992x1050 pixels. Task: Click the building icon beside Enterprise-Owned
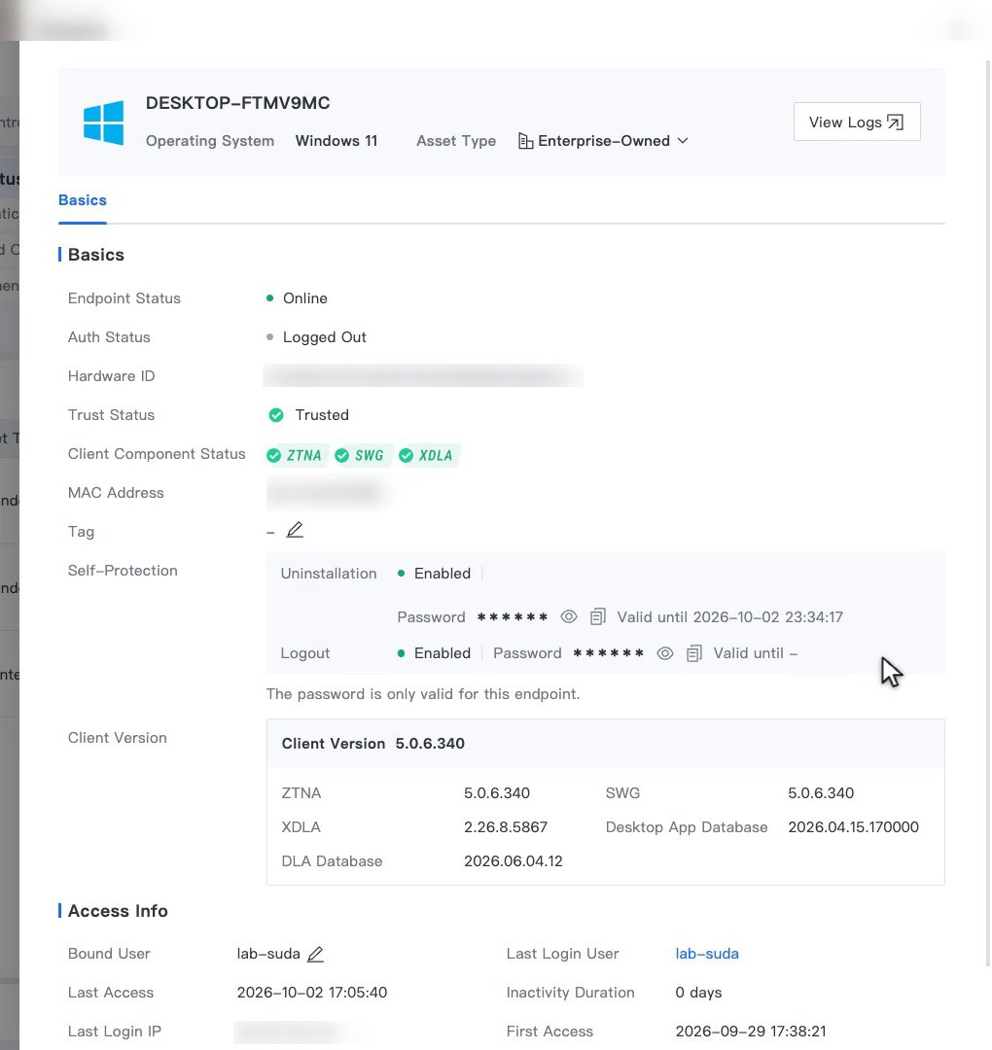click(526, 141)
